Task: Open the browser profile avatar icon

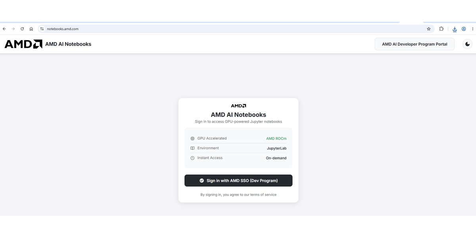Action: click(464, 29)
